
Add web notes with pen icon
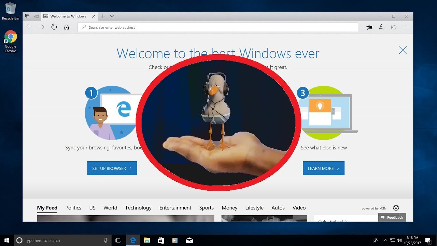(382, 27)
